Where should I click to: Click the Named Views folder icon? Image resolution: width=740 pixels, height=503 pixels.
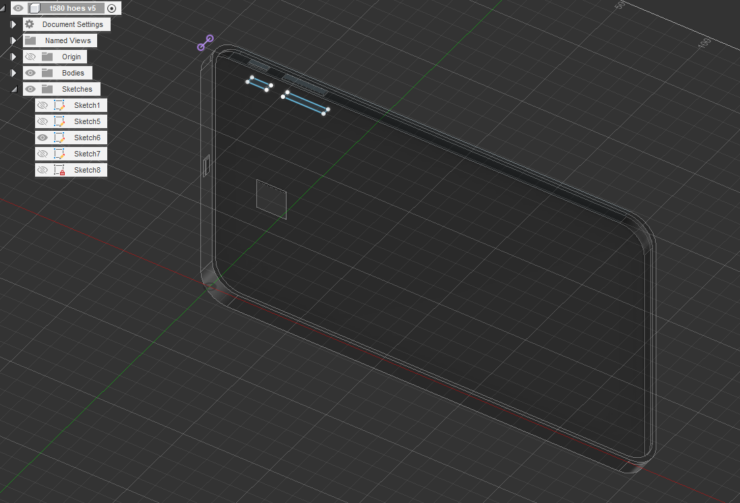30,40
